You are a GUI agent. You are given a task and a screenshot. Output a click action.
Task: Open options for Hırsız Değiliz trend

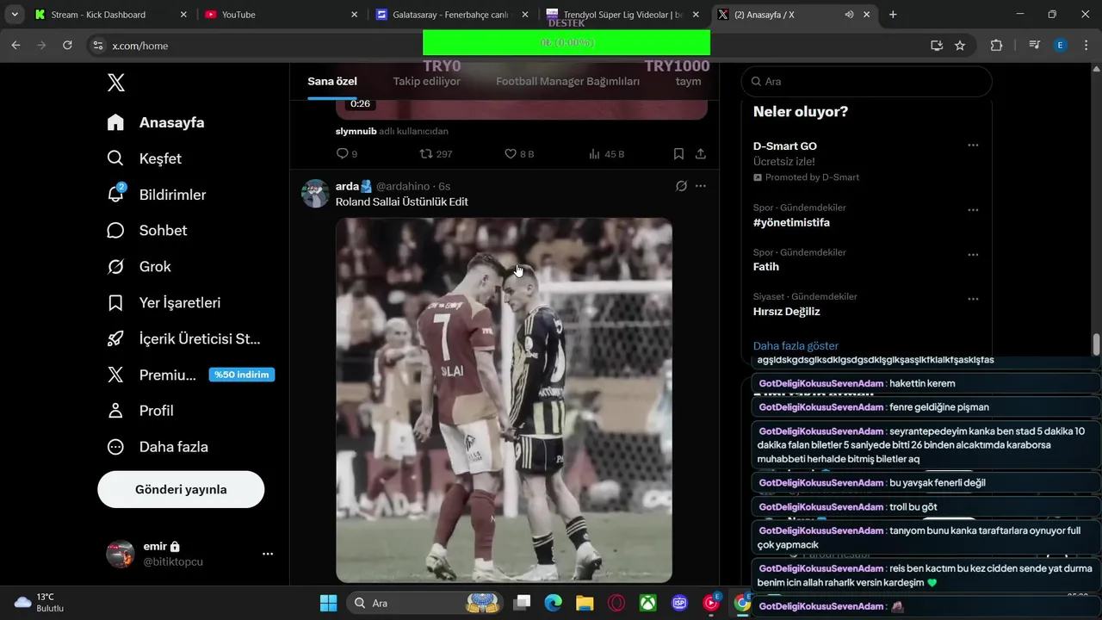[x=973, y=299]
